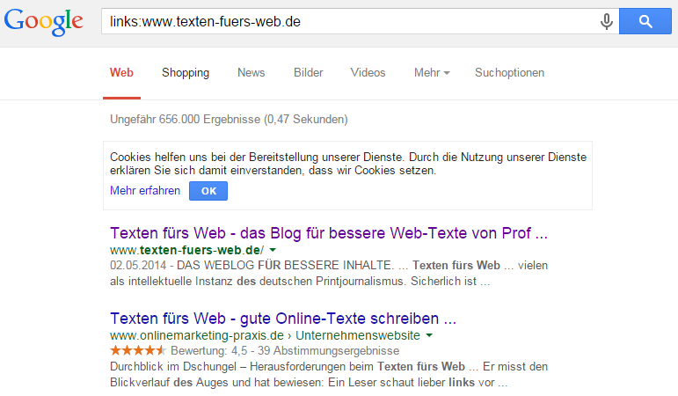Open the News tab
The image size is (678, 396).
point(252,73)
